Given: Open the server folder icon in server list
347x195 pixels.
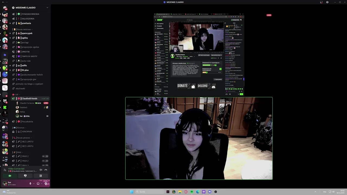Looking at the screenshot, I should (x=5, y=55).
